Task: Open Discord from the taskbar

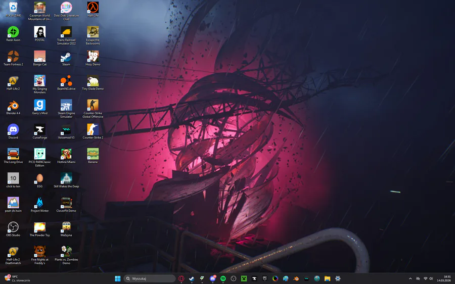Action: click(x=213, y=278)
